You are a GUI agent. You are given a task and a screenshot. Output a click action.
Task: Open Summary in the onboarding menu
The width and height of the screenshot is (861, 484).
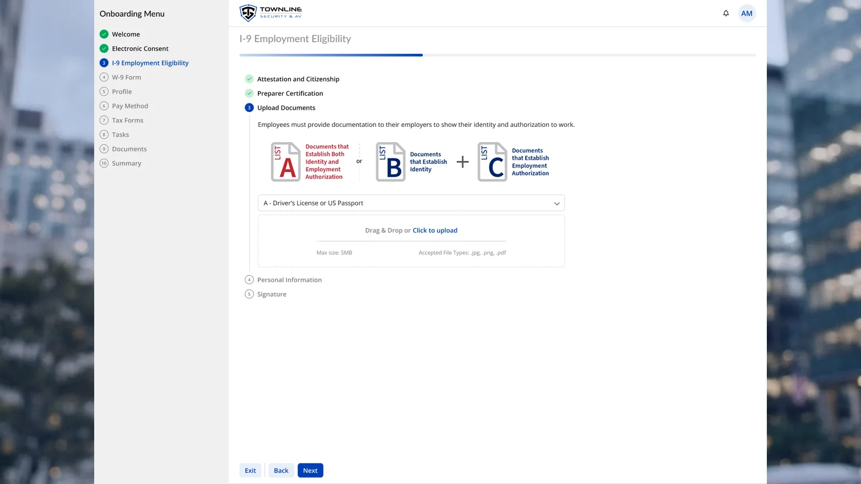(126, 163)
